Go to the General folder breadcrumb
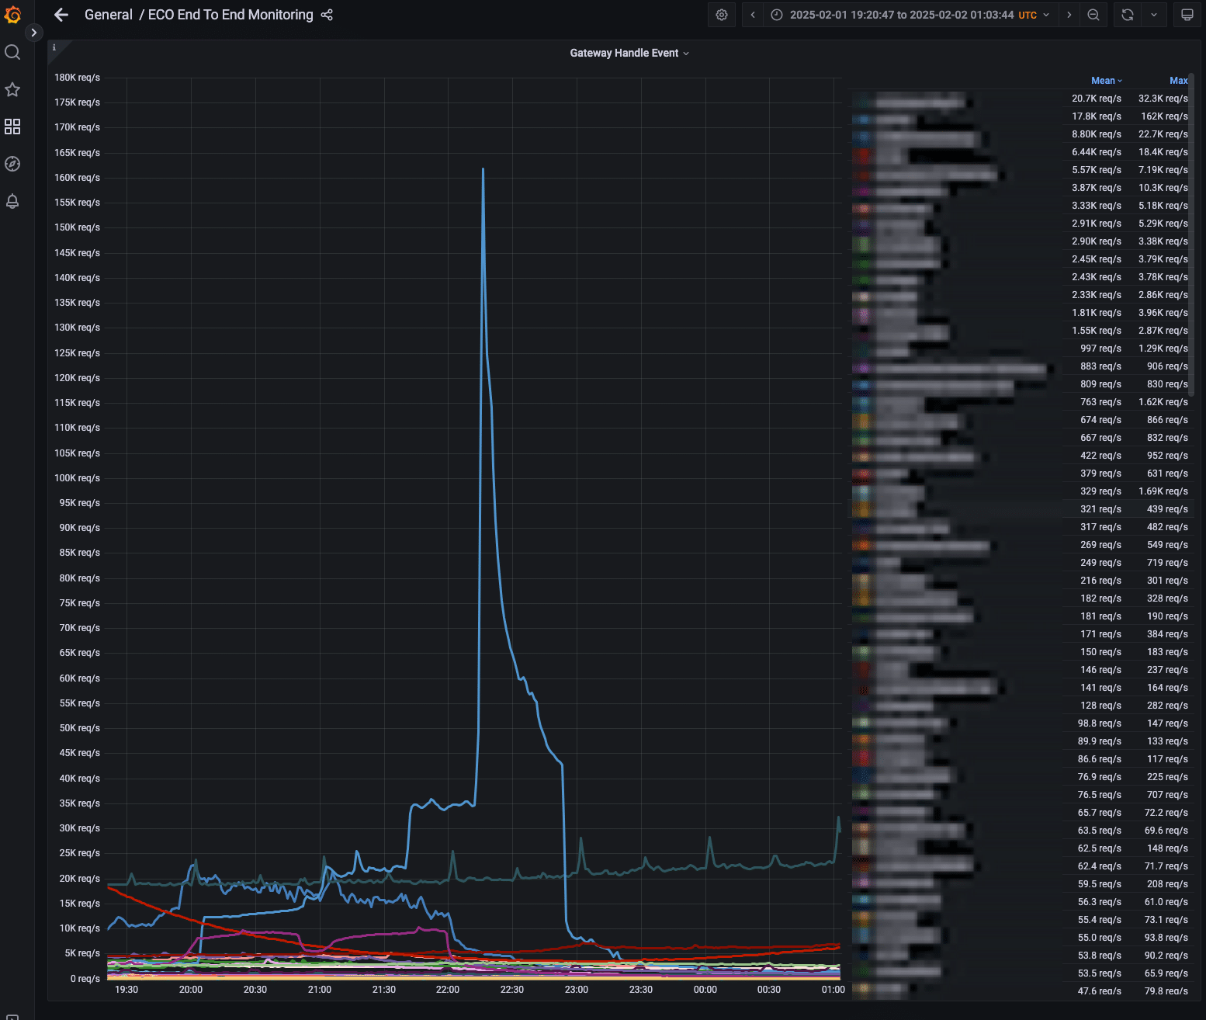 (108, 15)
